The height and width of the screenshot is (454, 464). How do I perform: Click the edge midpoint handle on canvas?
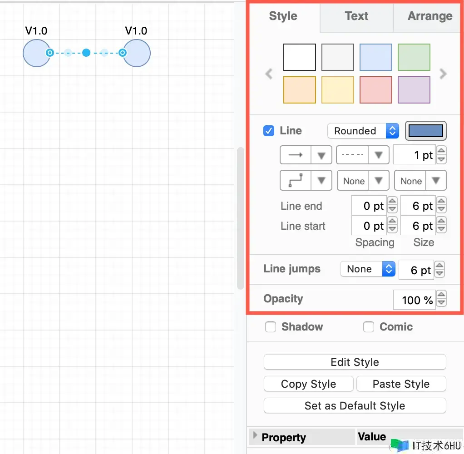pos(86,53)
